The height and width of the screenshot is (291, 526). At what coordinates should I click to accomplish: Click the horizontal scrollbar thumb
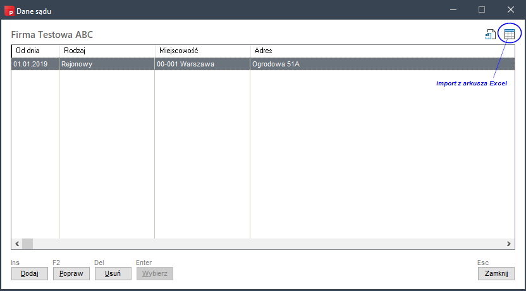(27, 244)
